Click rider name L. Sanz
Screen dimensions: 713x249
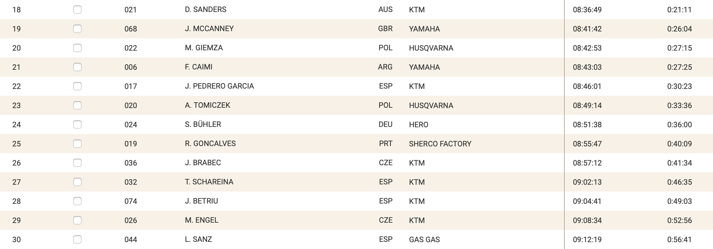(x=198, y=239)
